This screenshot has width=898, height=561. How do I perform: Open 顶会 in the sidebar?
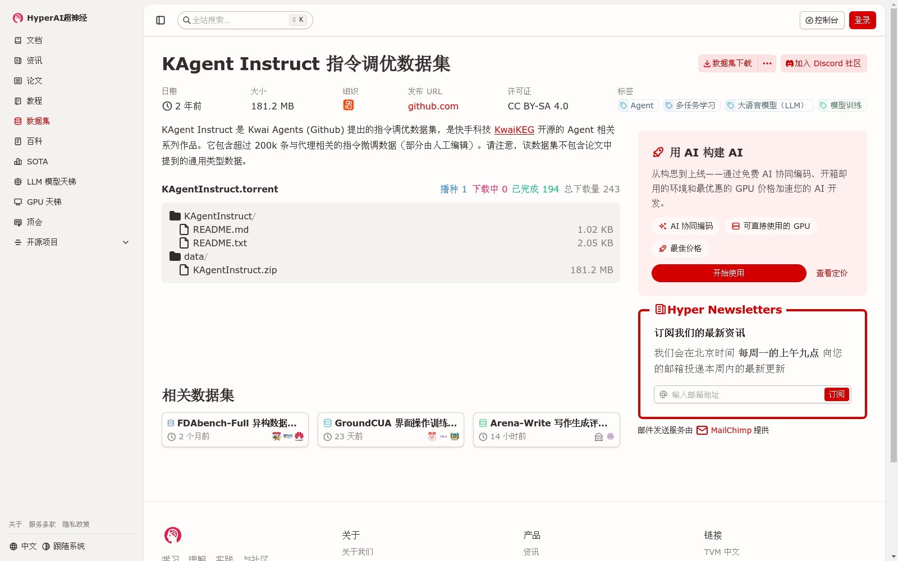click(34, 222)
